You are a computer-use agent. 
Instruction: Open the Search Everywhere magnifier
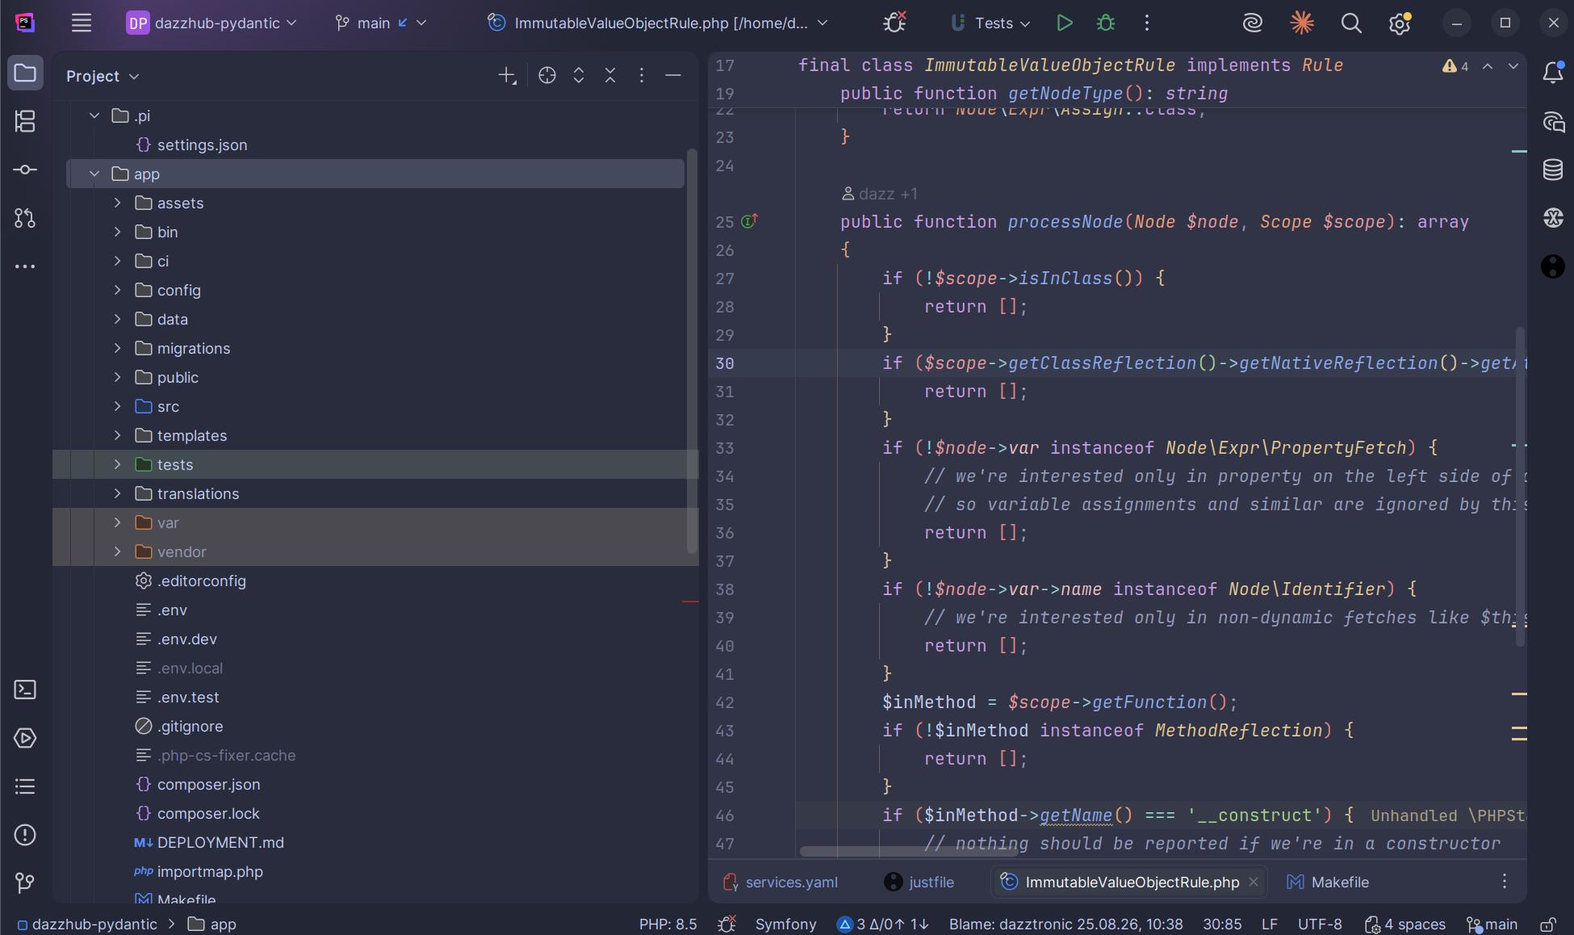tap(1351, 23)
